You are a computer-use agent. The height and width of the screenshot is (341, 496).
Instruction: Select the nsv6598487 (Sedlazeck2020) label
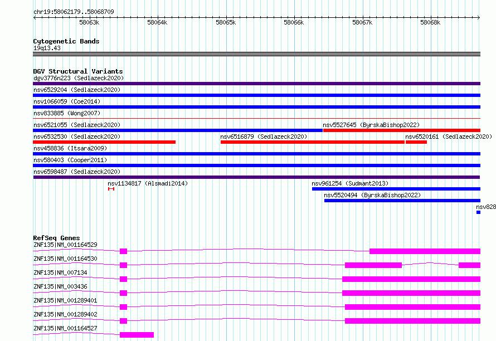[77, 172]
